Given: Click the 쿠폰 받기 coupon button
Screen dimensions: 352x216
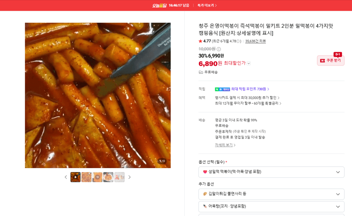Looking at the screenshot, I should tap(330, 61).
